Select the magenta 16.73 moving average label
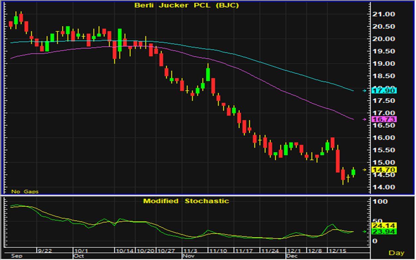This screenshot has height=260, width=416. pyautogui.click(x=384, y=119)
